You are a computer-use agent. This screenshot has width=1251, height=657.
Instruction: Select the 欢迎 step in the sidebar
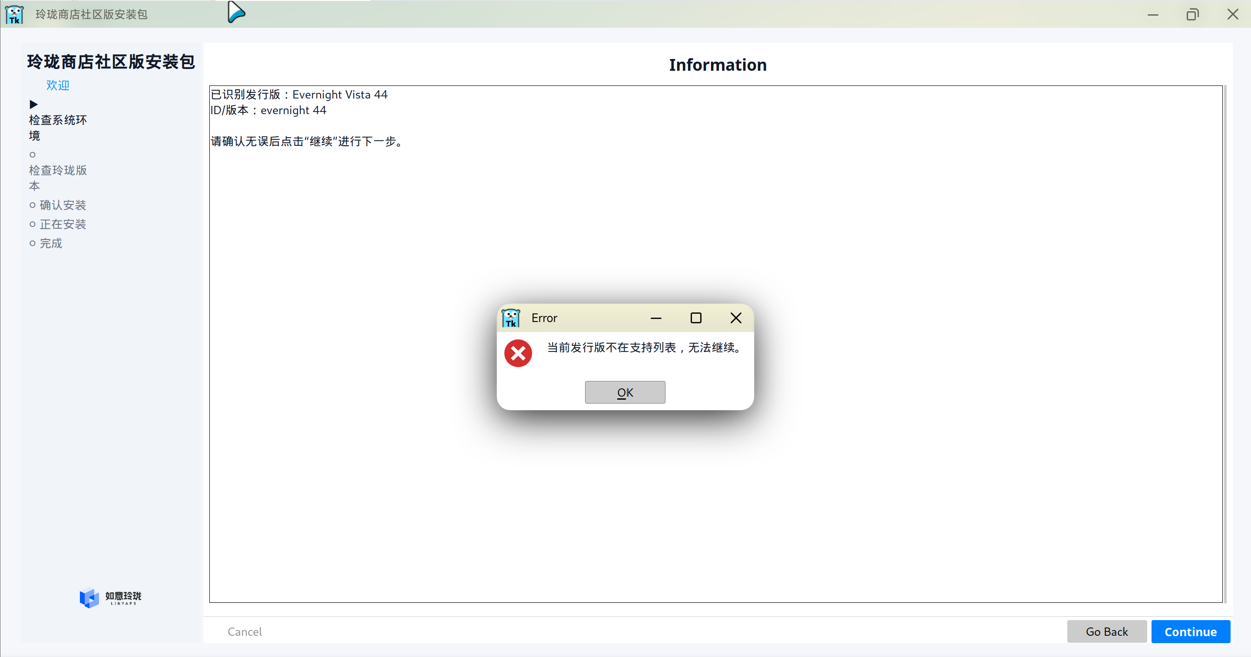tap(58, 85)
